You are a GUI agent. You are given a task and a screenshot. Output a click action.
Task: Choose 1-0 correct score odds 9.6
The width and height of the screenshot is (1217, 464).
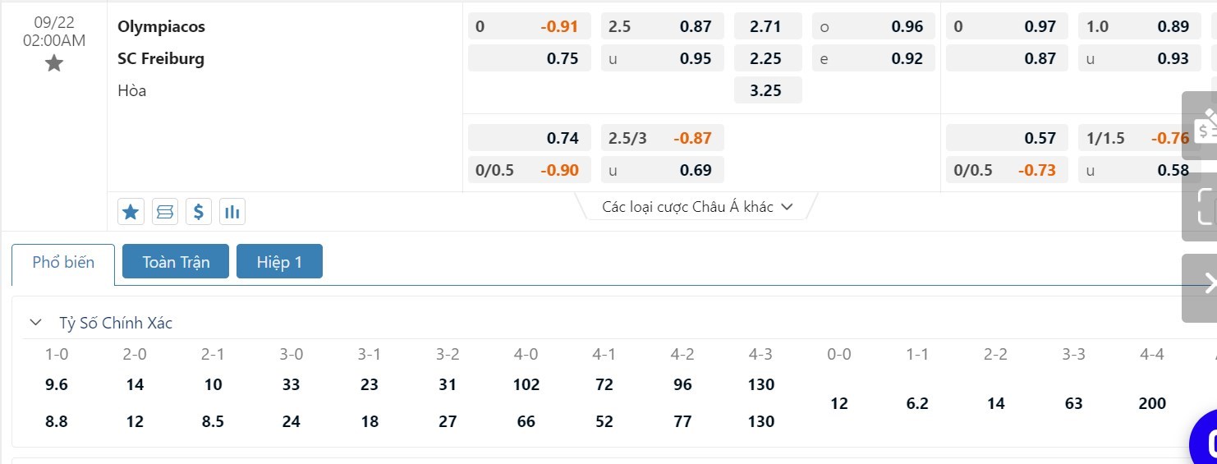tap(57, 384)
